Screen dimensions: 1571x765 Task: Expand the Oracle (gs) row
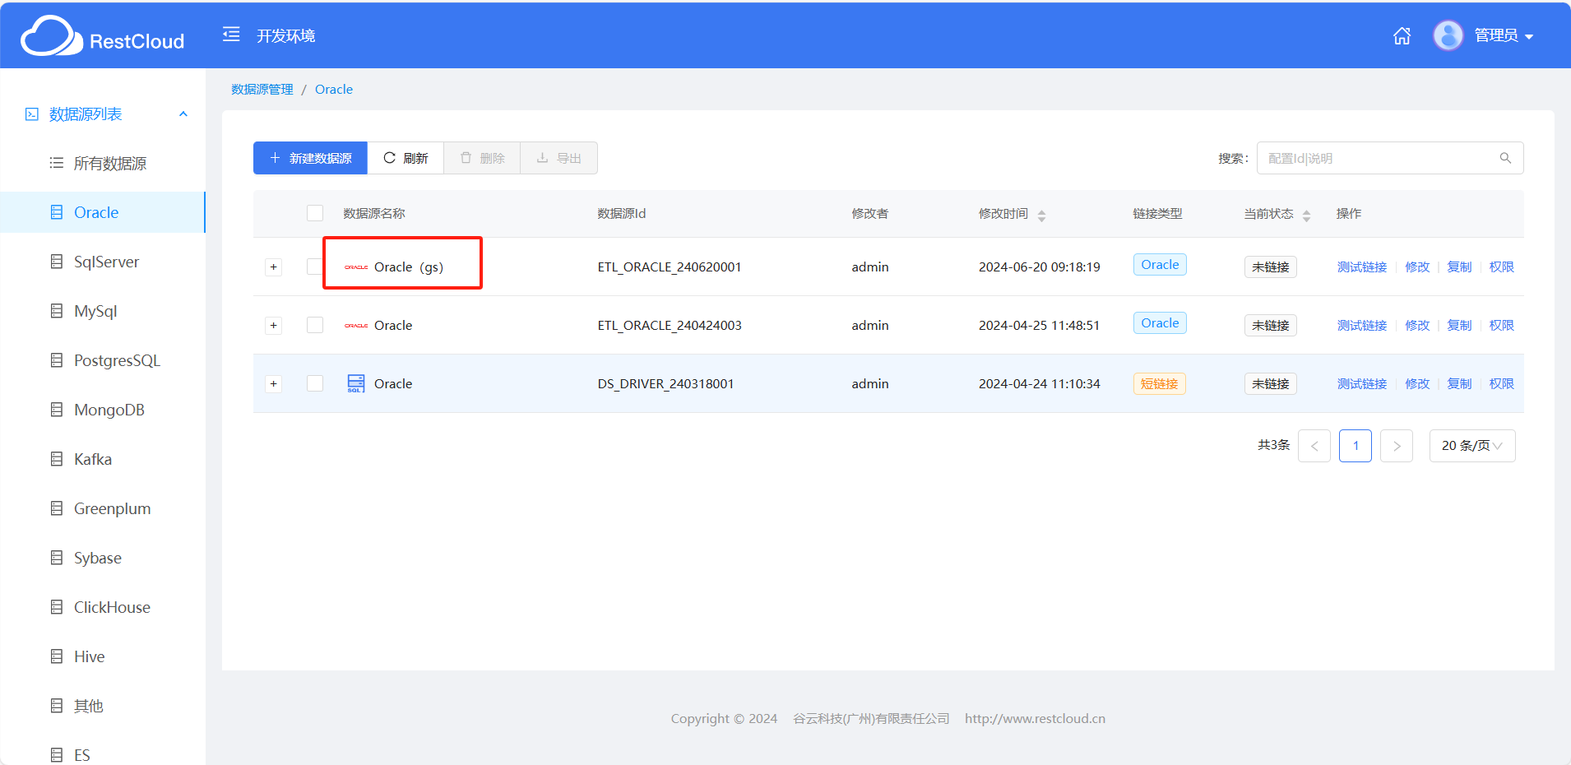click(274, 267)
